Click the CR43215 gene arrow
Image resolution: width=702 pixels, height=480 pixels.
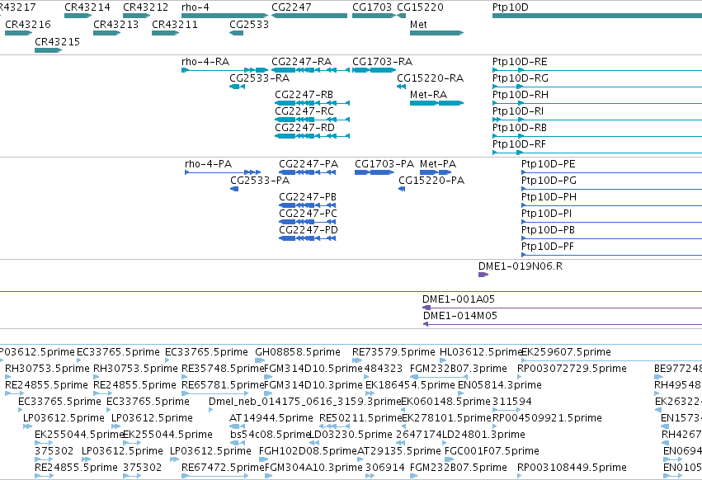point(49,50)
